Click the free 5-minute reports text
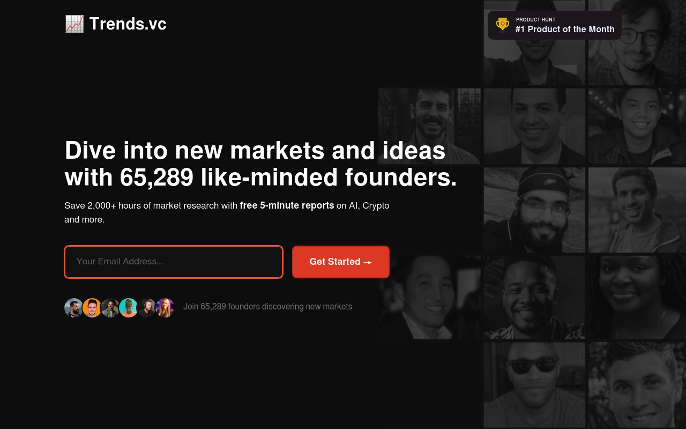Screen dimensions: 686x429 point(287,205)
